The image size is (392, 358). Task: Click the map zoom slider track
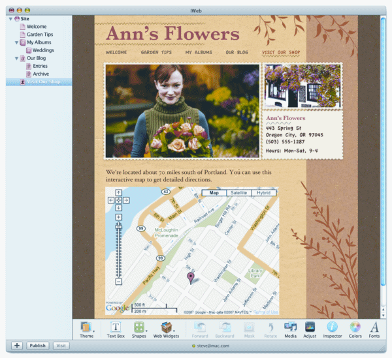click(x=118, y=254)
